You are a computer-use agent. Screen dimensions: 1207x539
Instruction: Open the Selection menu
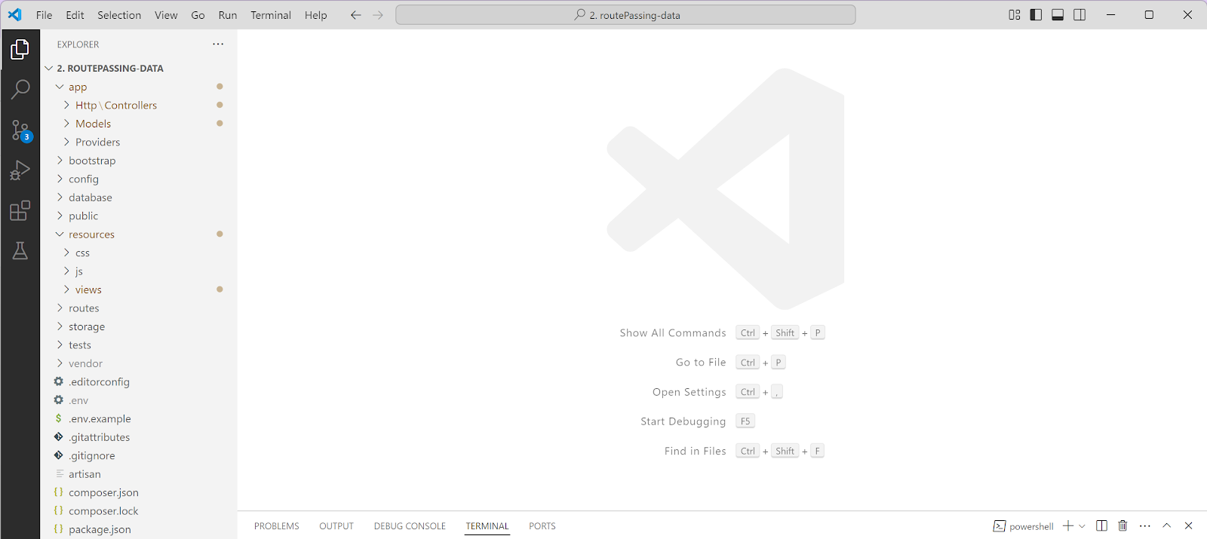[119, 15]
